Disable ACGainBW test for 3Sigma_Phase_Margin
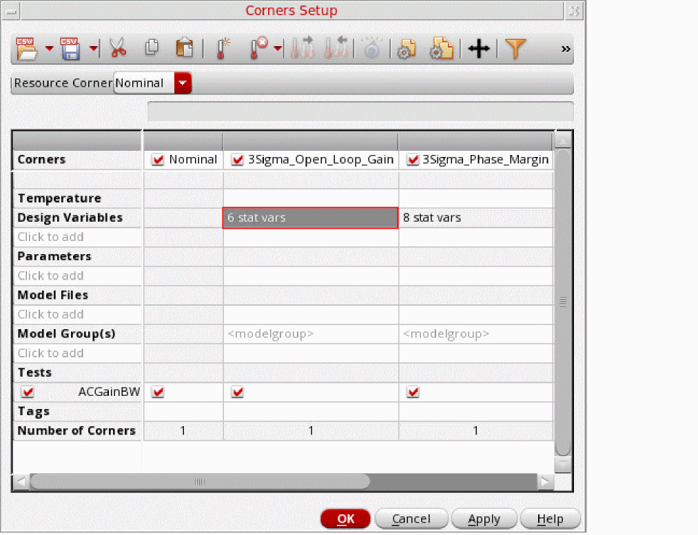 (413, 392)
